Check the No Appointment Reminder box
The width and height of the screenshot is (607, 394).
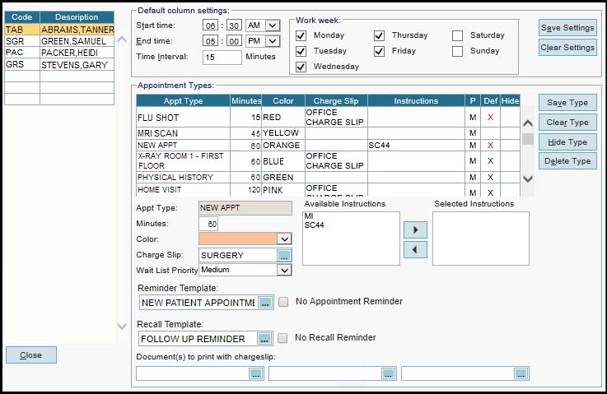284,302
